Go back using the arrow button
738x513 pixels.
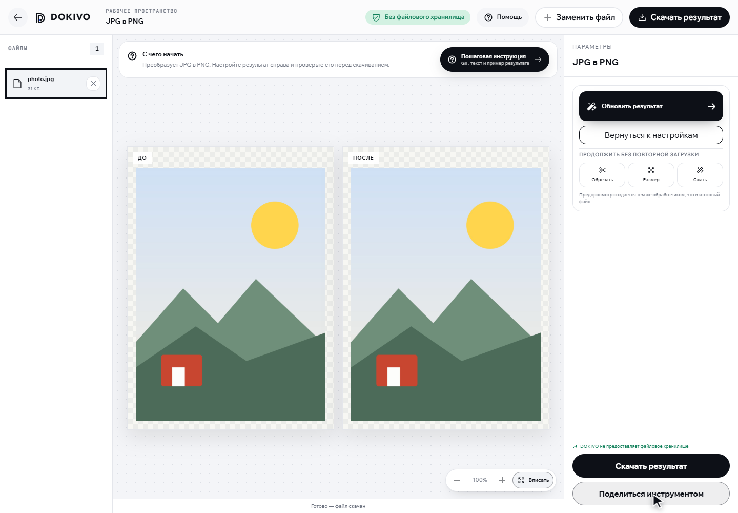point(18,17)
